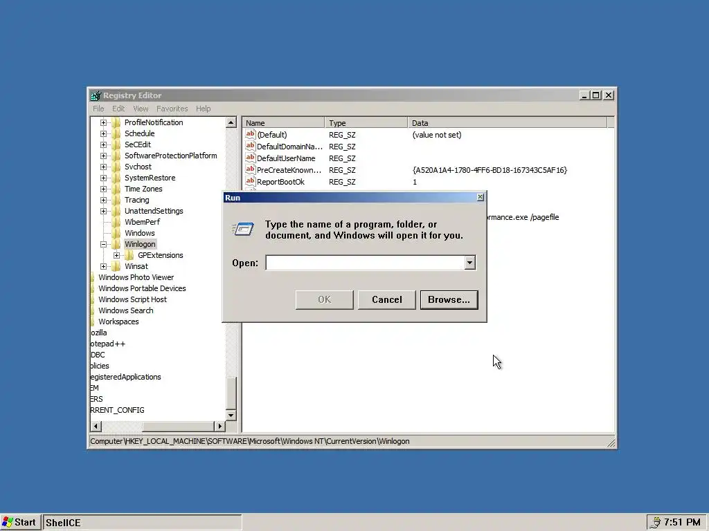Expand the ProfileNotification key
Screen dimensions: 709x531
click(104, 122)
